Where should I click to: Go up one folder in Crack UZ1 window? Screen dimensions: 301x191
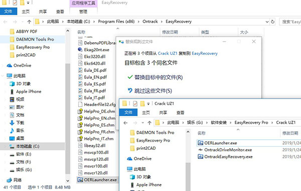click(x=149, y=123)
